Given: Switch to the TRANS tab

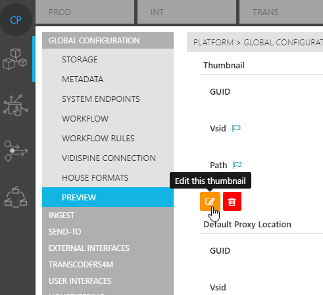Looking at the screenshot, I should pos(281,12).
